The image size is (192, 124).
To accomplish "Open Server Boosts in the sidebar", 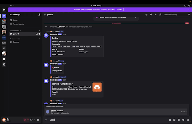I will (x=18, y=24).
